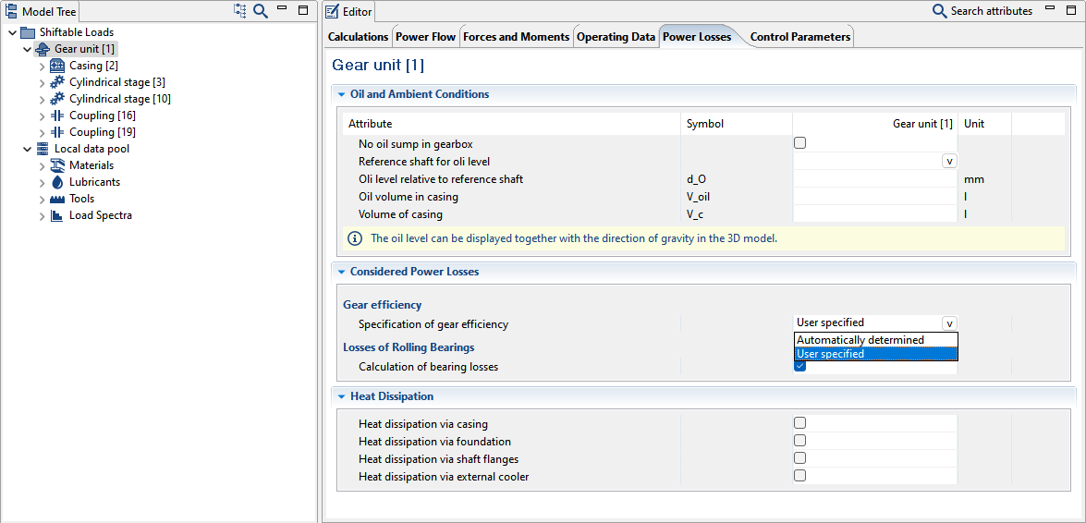Image resolution: width=1086 pixels, height=523 pixels.
Task: Click the Model Tree panel icon
Action: point(12,12)
